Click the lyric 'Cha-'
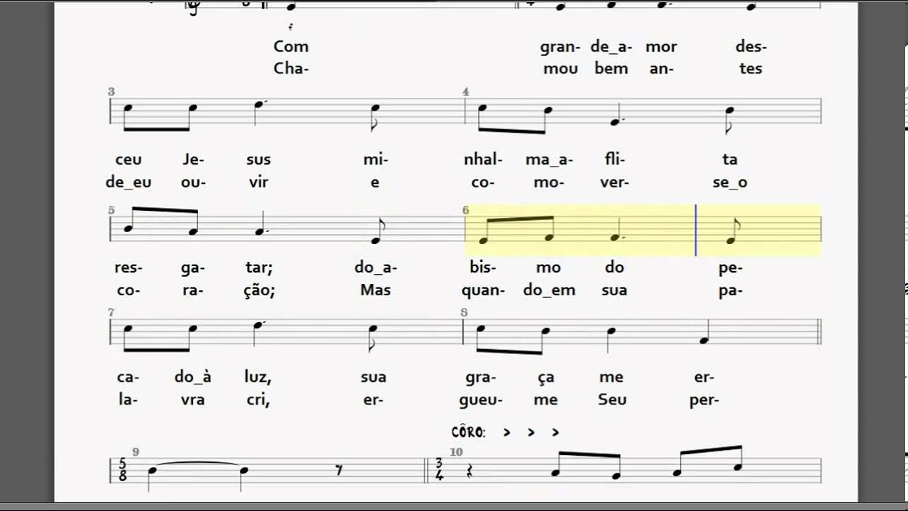 pos(292,69)
